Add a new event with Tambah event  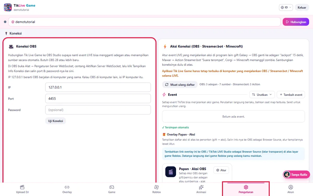point(291,95)
